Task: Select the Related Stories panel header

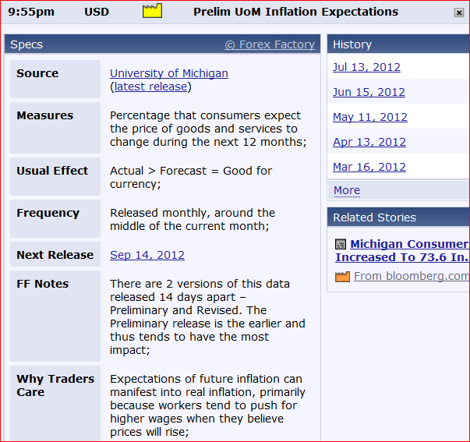Action: (x=398, y=217)
